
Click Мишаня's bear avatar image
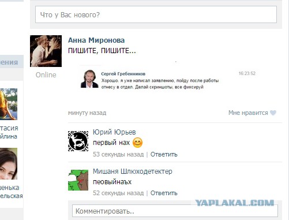(x=78, y=180)
